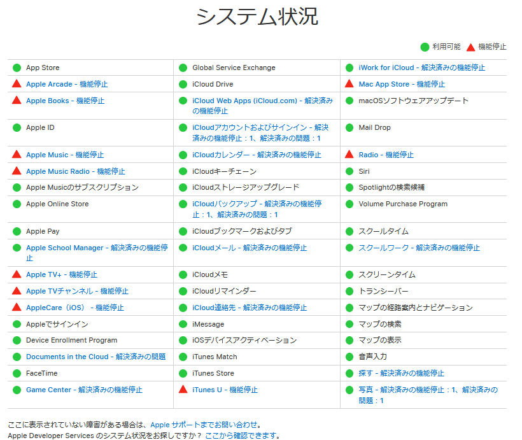Click the iOSデバイスアクティベーション entry
Image resolution: width=522 pixels, height=440 pixels.
tap(244, 340)
